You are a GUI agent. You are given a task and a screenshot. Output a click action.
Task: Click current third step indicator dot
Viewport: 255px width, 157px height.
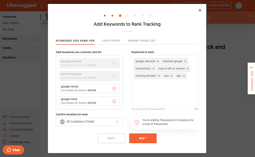pyautogui.click(x=120, y=16)
